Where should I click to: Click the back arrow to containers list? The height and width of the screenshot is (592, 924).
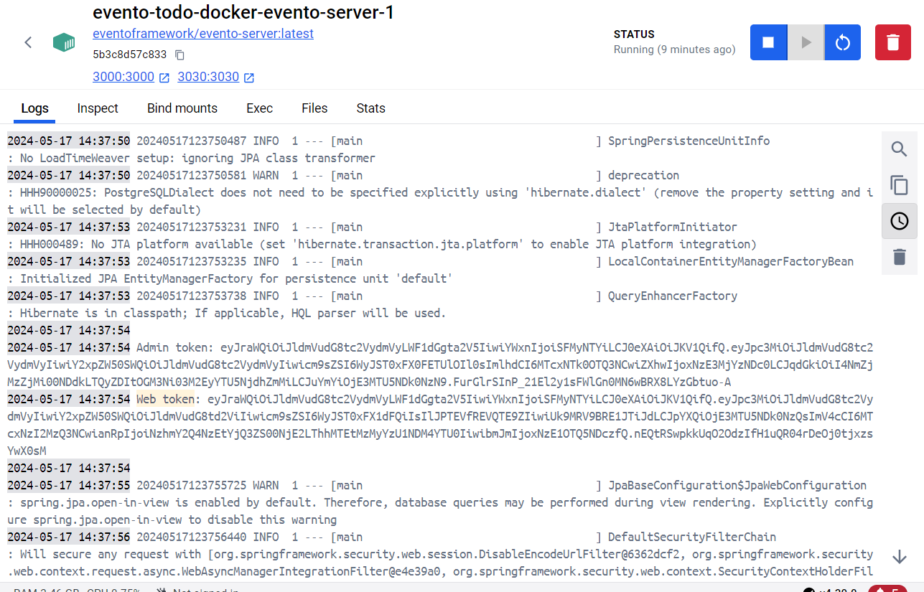click(29, 42)
